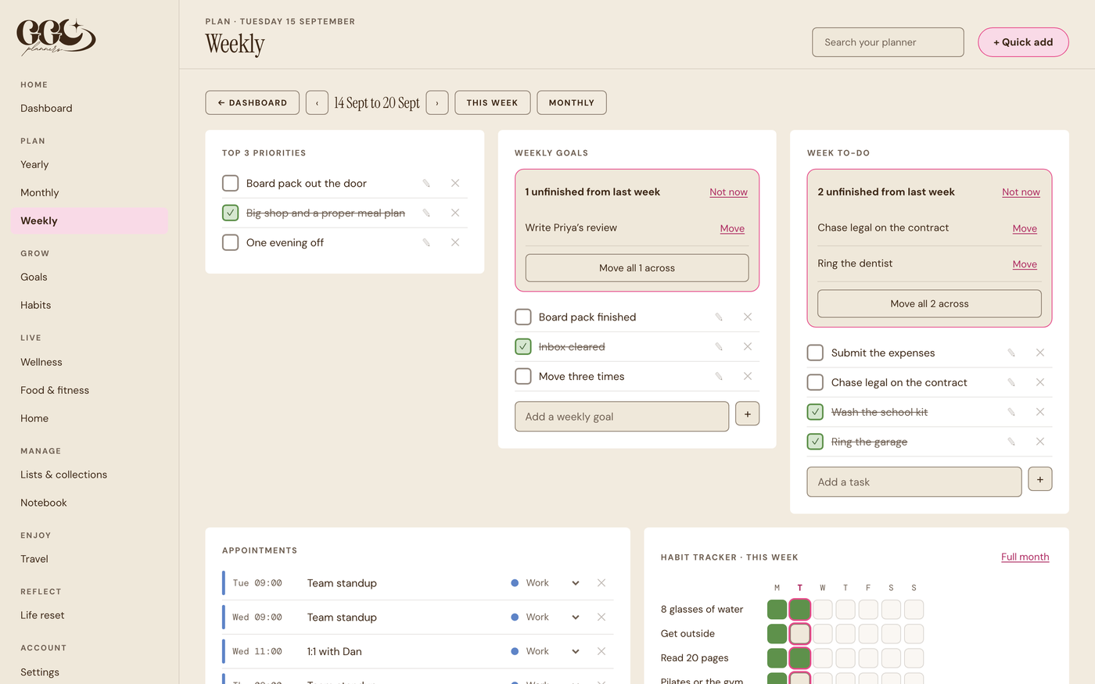
Task: Remove the 'Ring the garage' task
Action: [x=1040, y=442]
